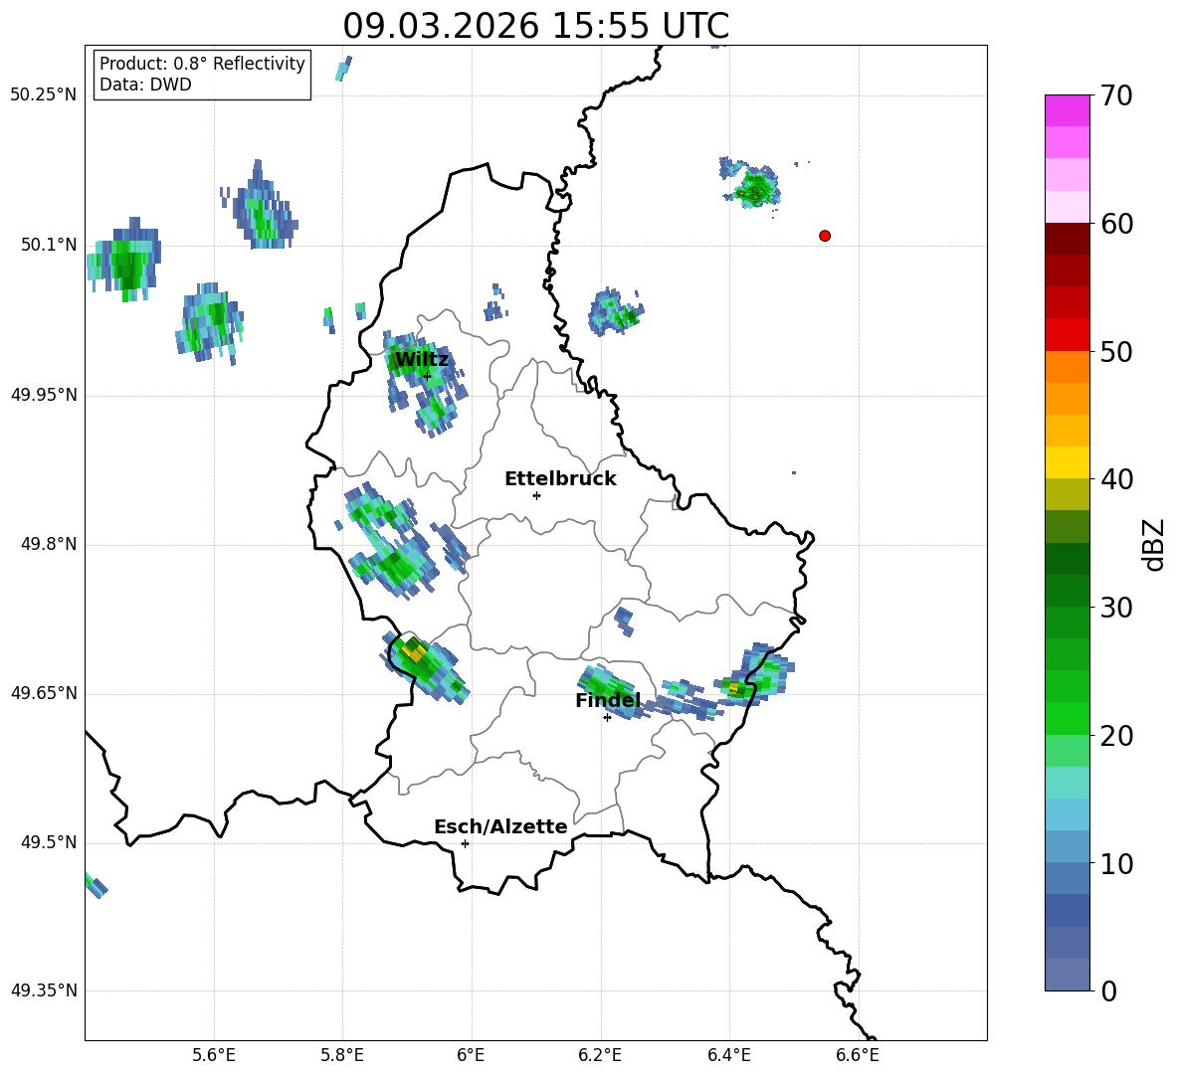Click the 49.5°N latitude tick label
This screenshot has height=1075, width=1178.
point(49,842)
